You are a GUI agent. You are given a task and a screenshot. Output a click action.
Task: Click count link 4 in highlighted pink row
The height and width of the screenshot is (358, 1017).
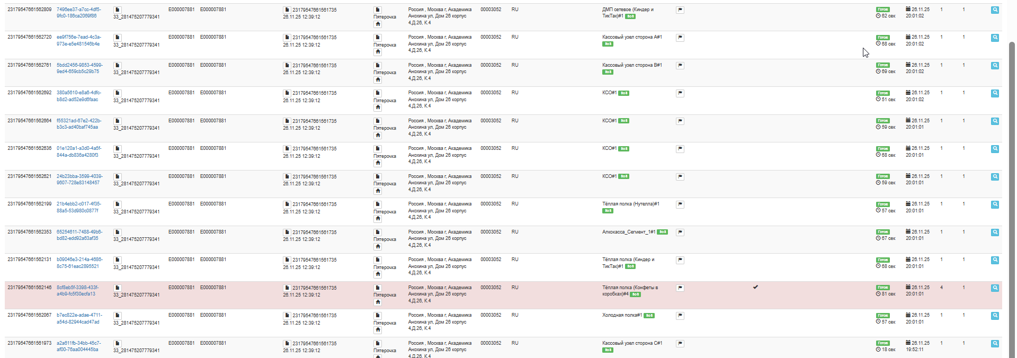pyautogui.click(x=941, y=288)
